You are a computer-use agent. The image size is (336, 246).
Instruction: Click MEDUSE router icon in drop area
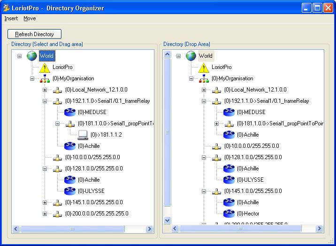[x=229, y=112]
